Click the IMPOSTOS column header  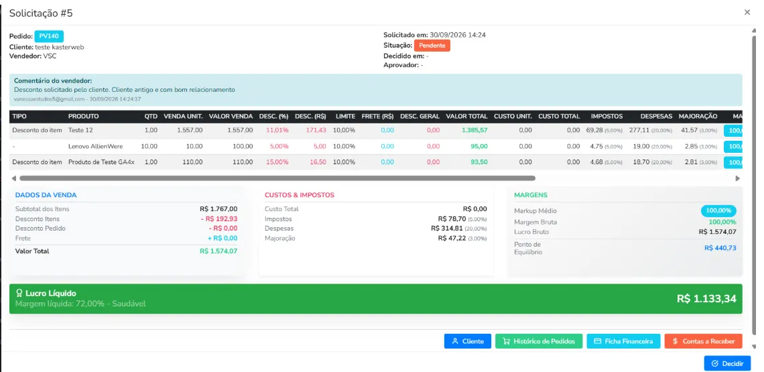pyautogui.click(x=607, y=117)
